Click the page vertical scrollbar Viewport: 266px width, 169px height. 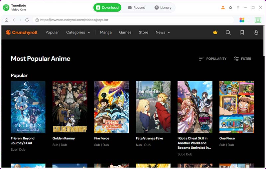(264, 41)
